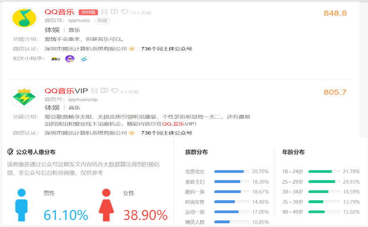The width and height of the screenshot is (368, 227).
Task: Open the first 青年行 mini program icon
Action: [56, 59]
